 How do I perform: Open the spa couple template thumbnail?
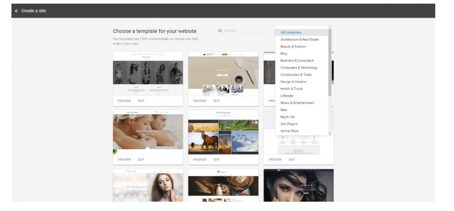(x=148, y=133)
